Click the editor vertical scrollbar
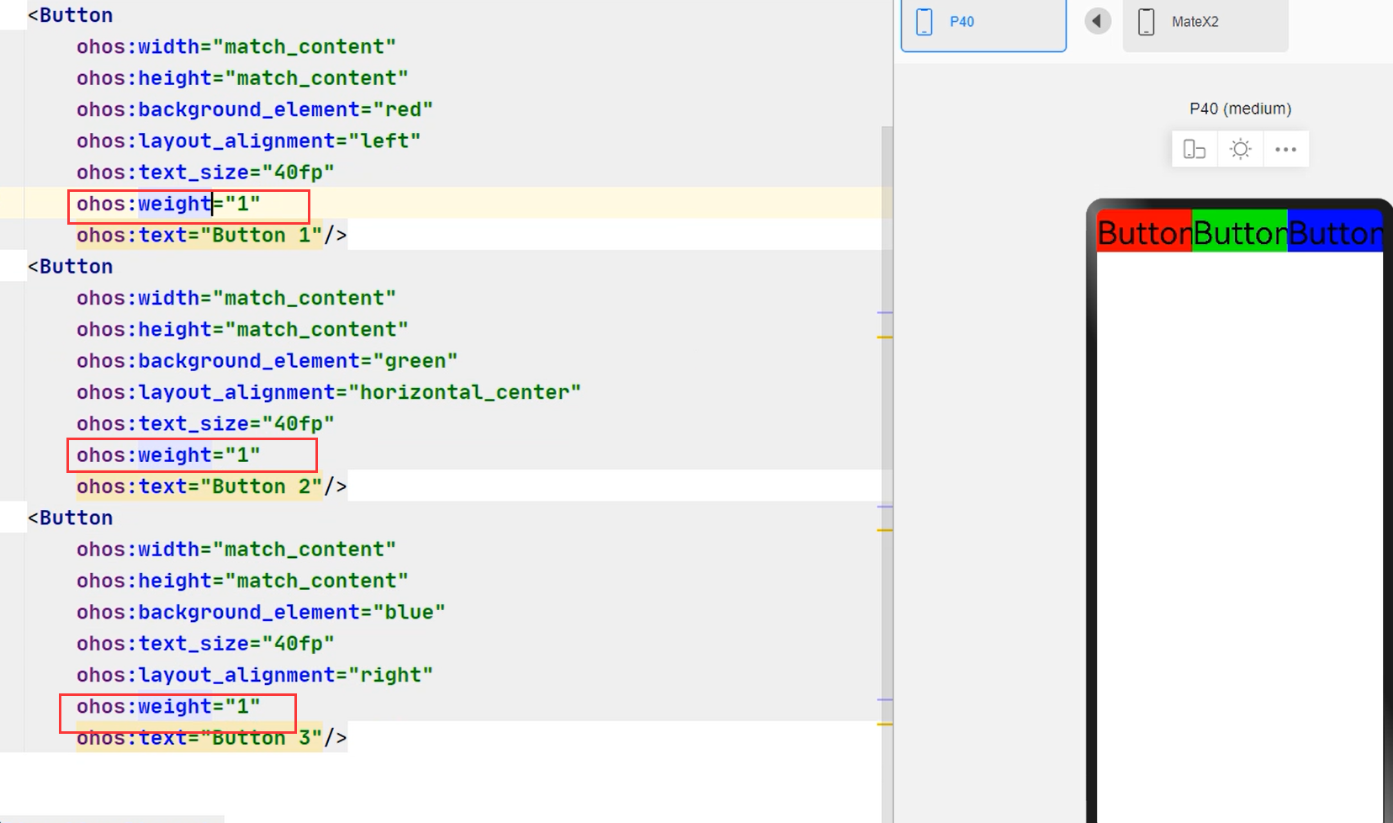The height and width of the screenshot is (823, 1393). point(887,475)
